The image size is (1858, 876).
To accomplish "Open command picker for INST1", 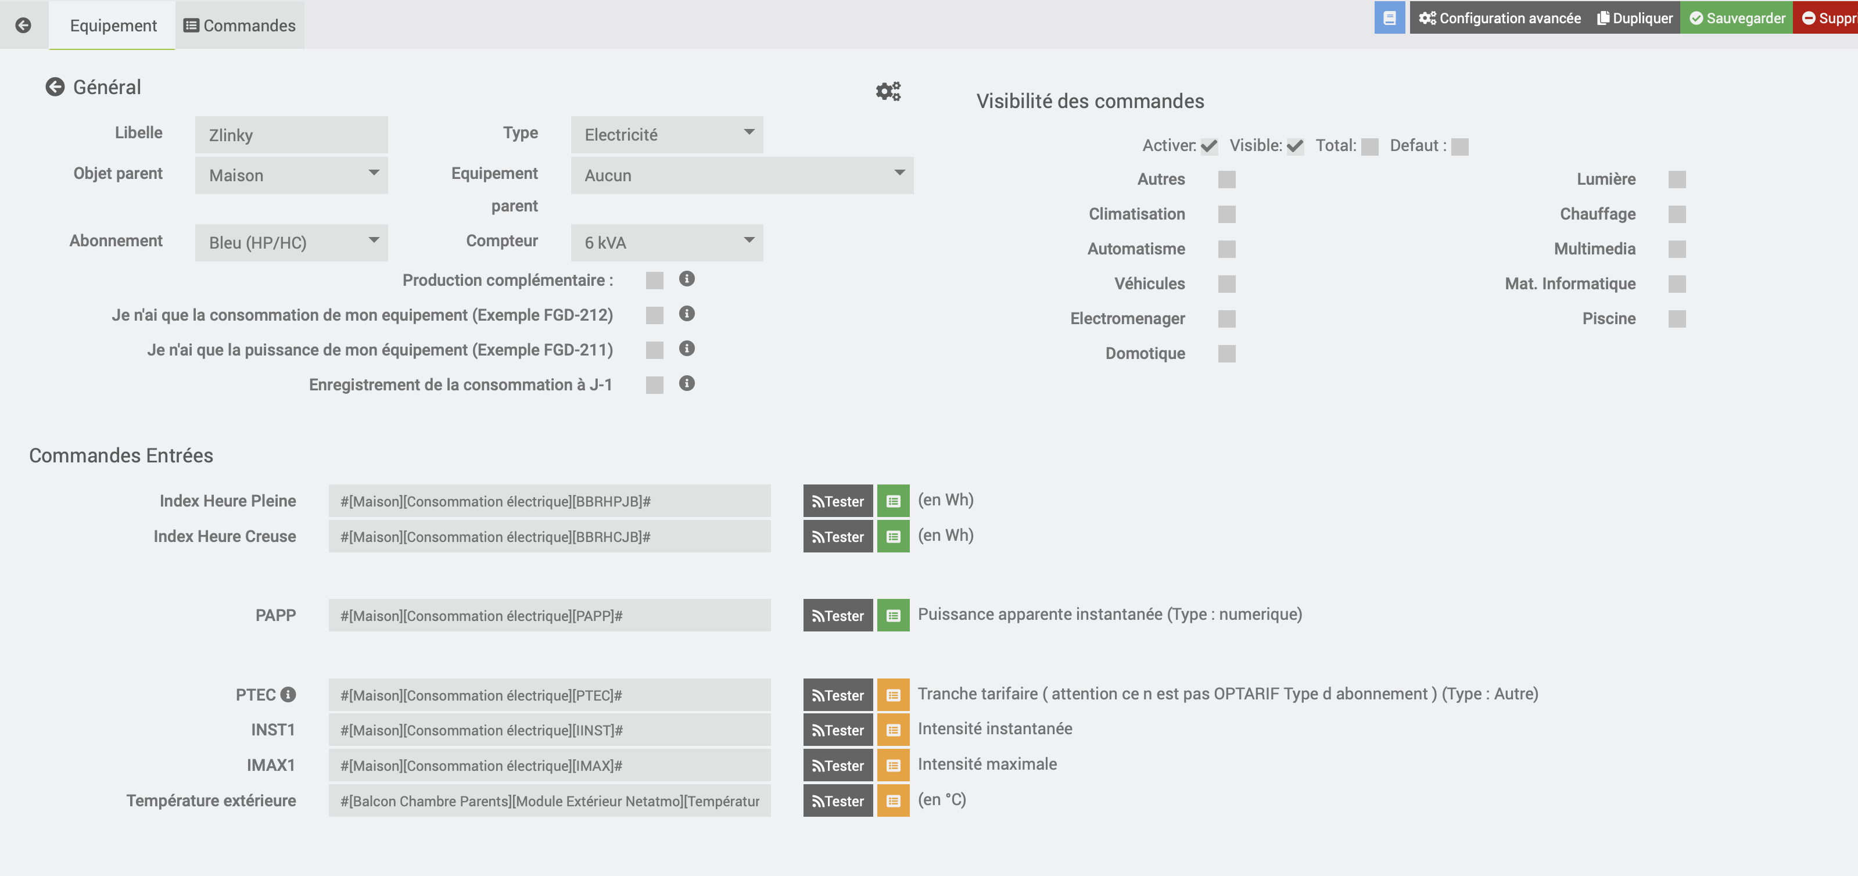I will (893, 730).
